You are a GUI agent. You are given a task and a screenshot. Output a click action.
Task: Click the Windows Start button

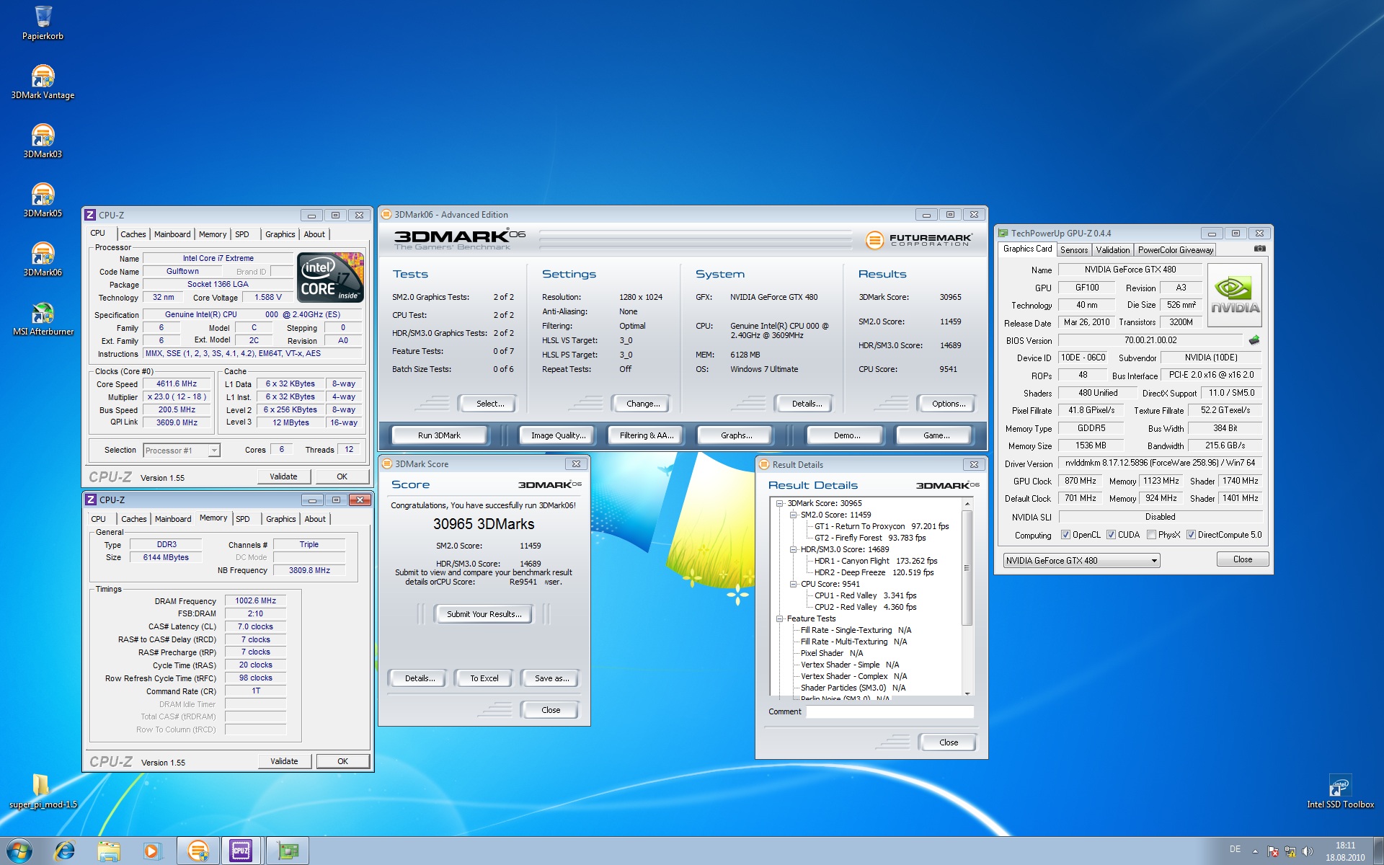click(x=19, y=851)
